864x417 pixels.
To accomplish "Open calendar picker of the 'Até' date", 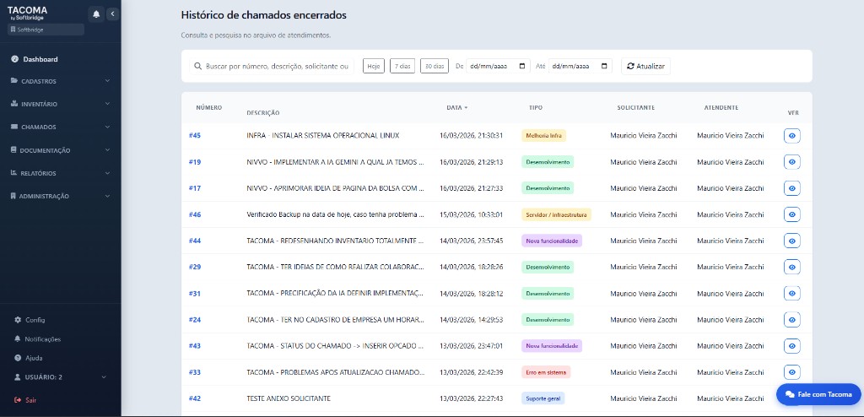I will pos(604,66).
